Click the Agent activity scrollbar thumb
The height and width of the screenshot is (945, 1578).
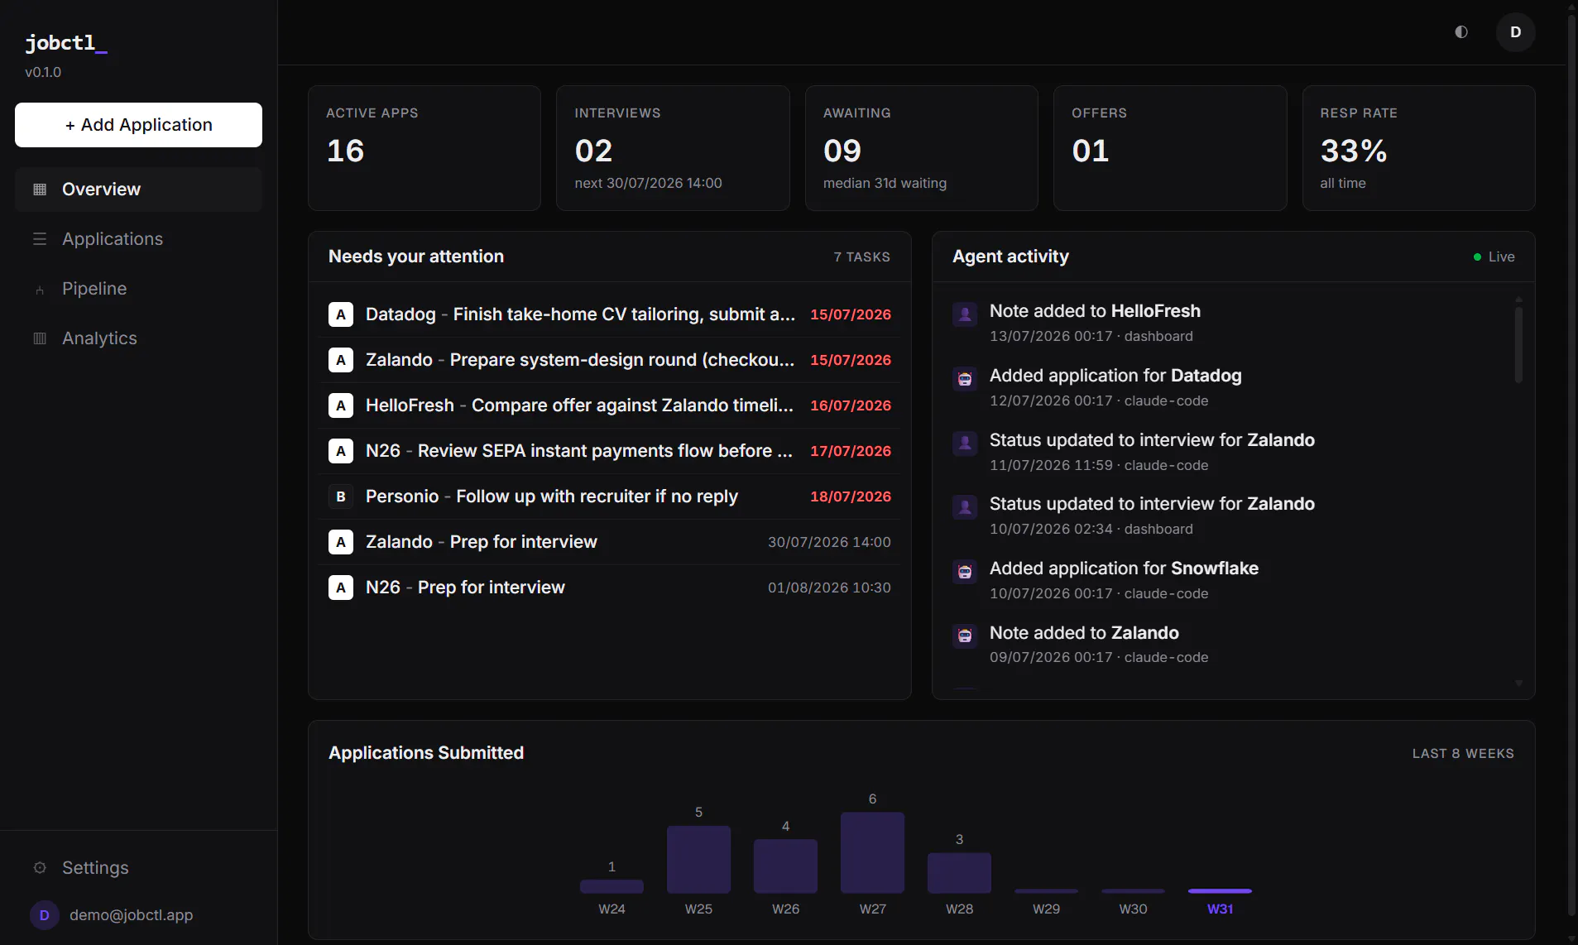coord(1518,344)
